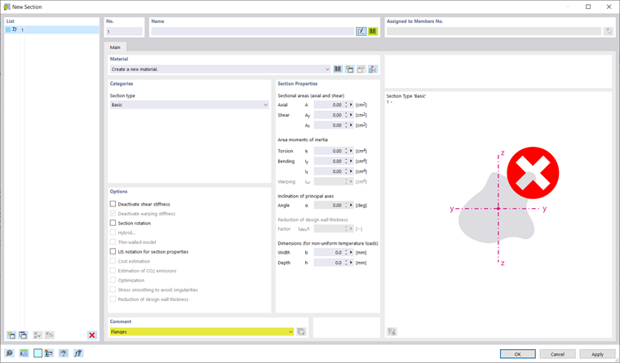620x363 pixels.
Task: Click the copy comment icon beside Comment
Action: (x=301, y=332)
